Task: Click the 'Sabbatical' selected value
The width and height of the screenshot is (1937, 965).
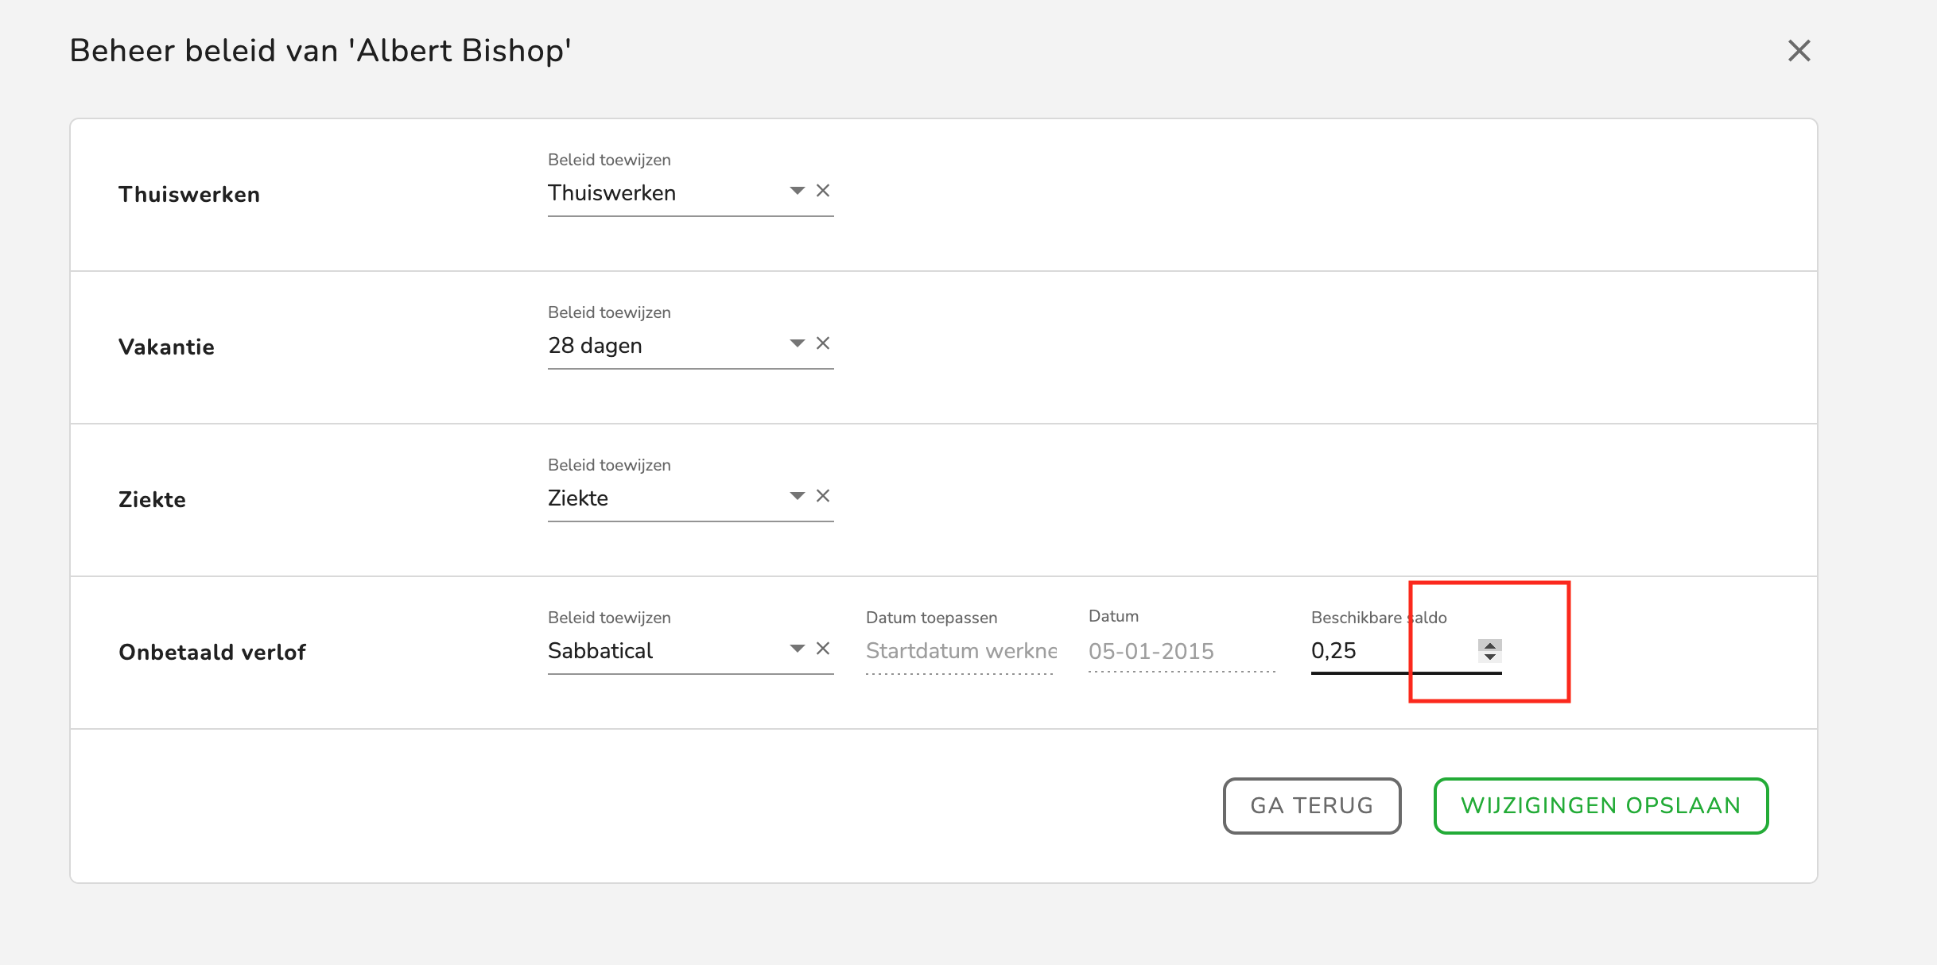Action: [x=600, y=651]
